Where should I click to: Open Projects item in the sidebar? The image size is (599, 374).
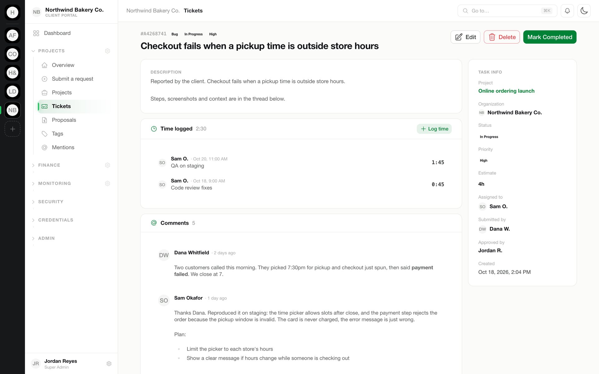pyautogui.click(x=74, y=93)
